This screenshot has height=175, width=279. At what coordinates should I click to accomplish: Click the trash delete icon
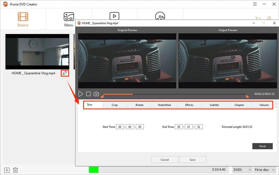point(16,170)
